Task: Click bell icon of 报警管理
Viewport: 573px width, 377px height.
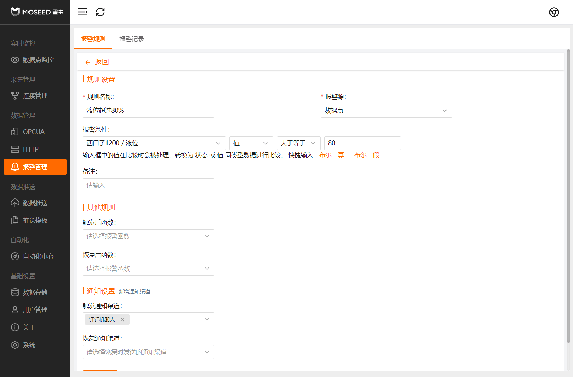Action: [x=15, y=167]
